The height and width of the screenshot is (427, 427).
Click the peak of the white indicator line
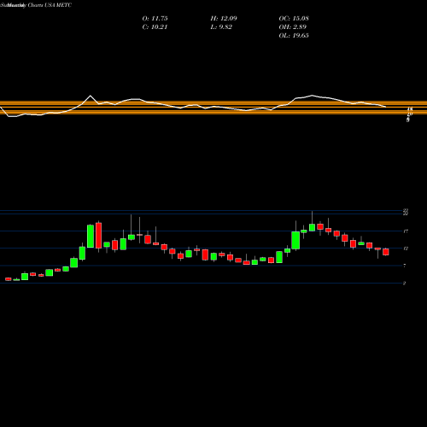(x=91, y=96)
